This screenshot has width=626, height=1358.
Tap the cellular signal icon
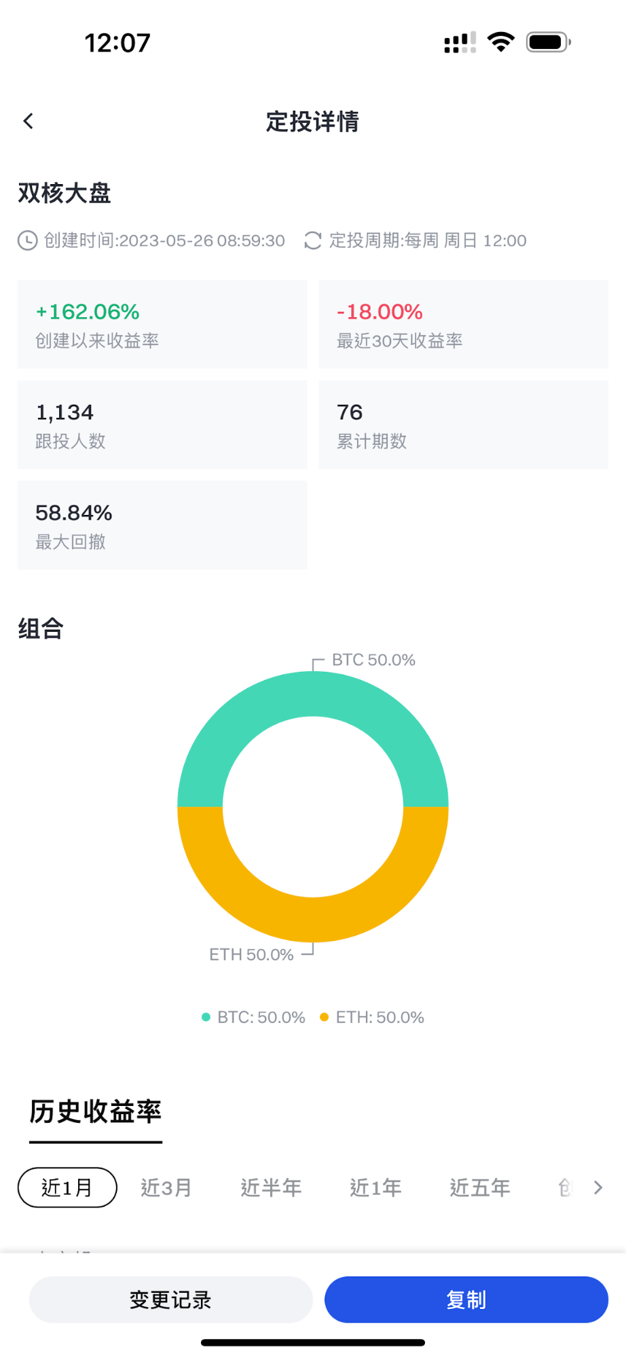point(460,43)
